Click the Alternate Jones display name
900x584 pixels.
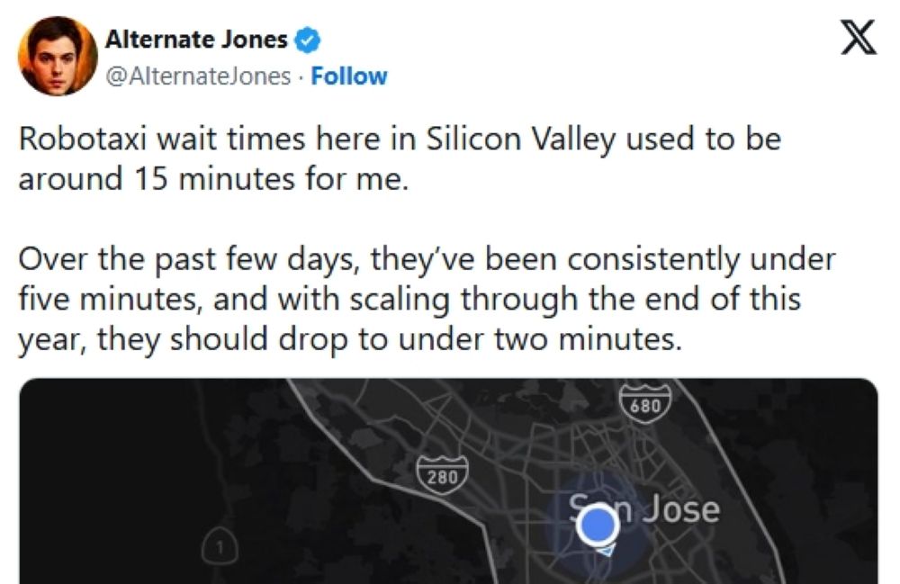pos(196,40)
